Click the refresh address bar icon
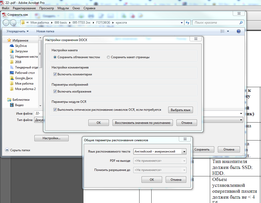The width and height of the screenshot is (261, 203). coord(188,23)
